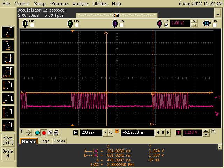Click the channel 1 number button
This screenshot has height=168, width=224.
(25, 23)
